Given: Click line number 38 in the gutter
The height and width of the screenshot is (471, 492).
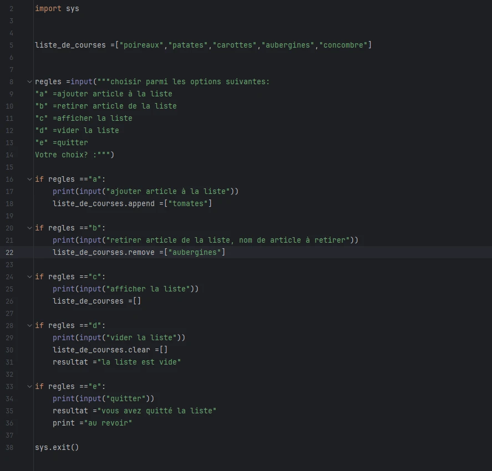Looking at the screenshot, I should point(9,448).
